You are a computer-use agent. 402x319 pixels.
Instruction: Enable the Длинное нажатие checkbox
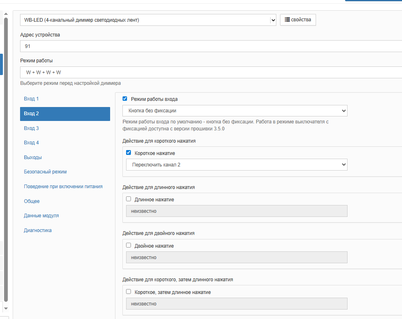point(129,199)
